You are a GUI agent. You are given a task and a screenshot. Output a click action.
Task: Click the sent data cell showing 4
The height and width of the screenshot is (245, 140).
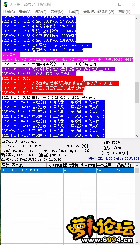tap(72, 170)
